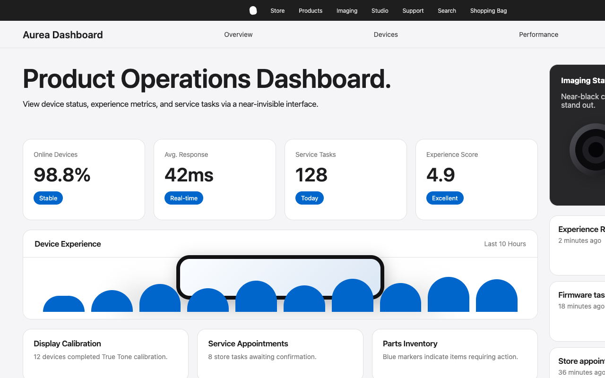Click the Service Tasks label
The image size is (605, 378).
(316, 155)
